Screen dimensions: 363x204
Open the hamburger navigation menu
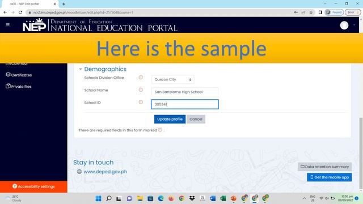[7, 24]
